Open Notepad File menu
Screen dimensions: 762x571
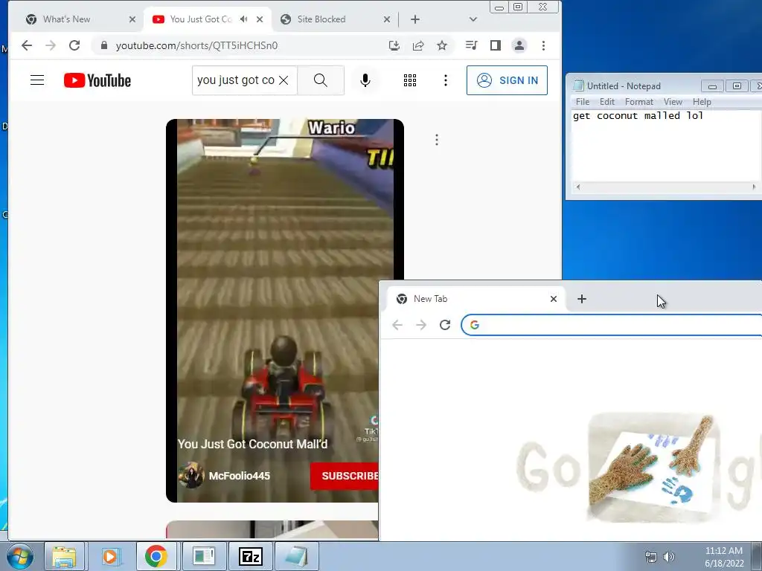click(x=582, y=102)
